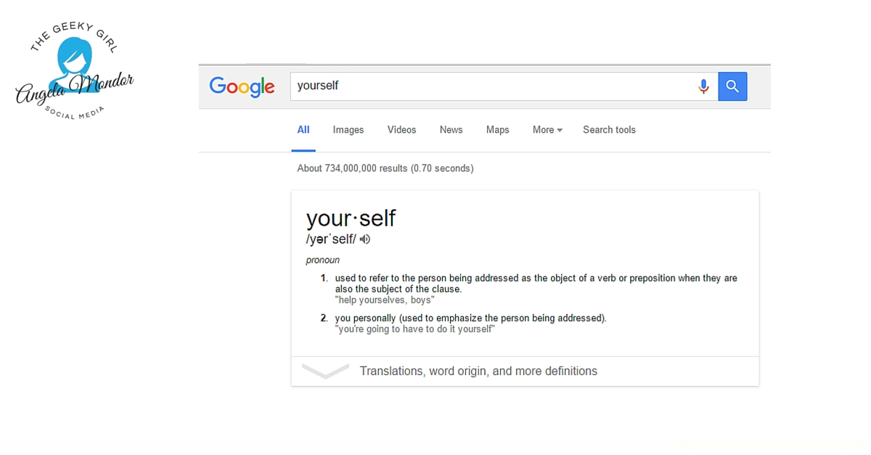
Task: Open Translations, word origin, and more definitions
Action: pyautogui.click(x=478, y=371)
